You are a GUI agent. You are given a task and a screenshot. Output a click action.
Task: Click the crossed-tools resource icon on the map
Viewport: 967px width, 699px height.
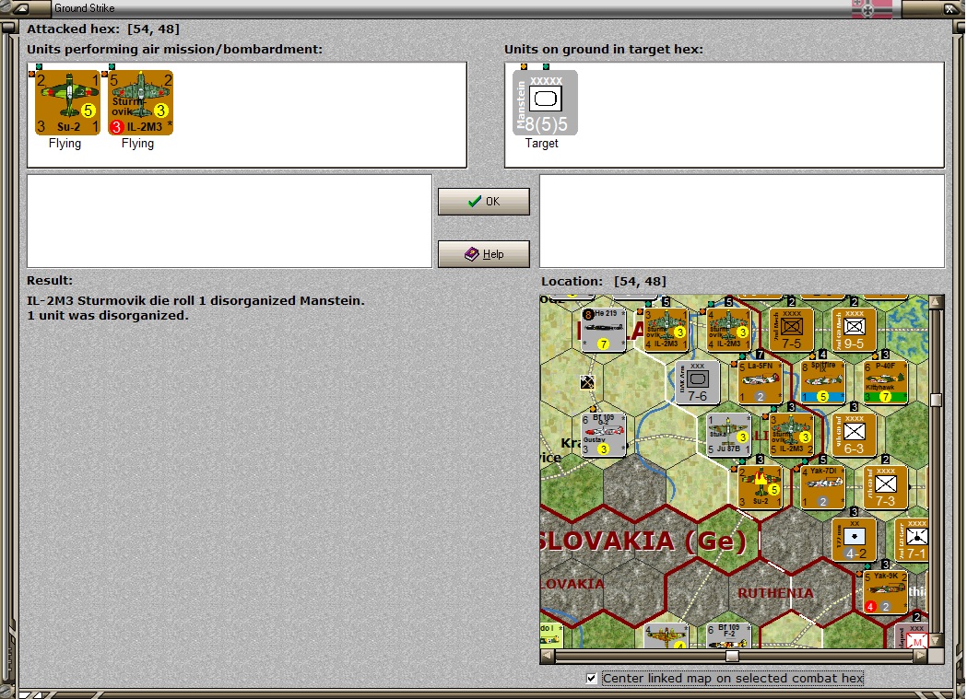587,382
